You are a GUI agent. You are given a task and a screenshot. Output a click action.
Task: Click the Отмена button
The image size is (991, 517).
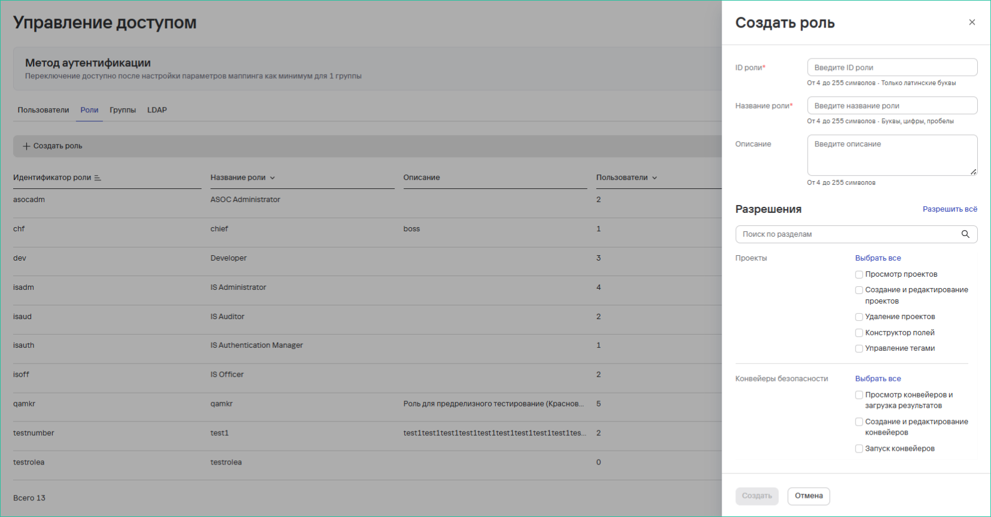click(808, 495)
